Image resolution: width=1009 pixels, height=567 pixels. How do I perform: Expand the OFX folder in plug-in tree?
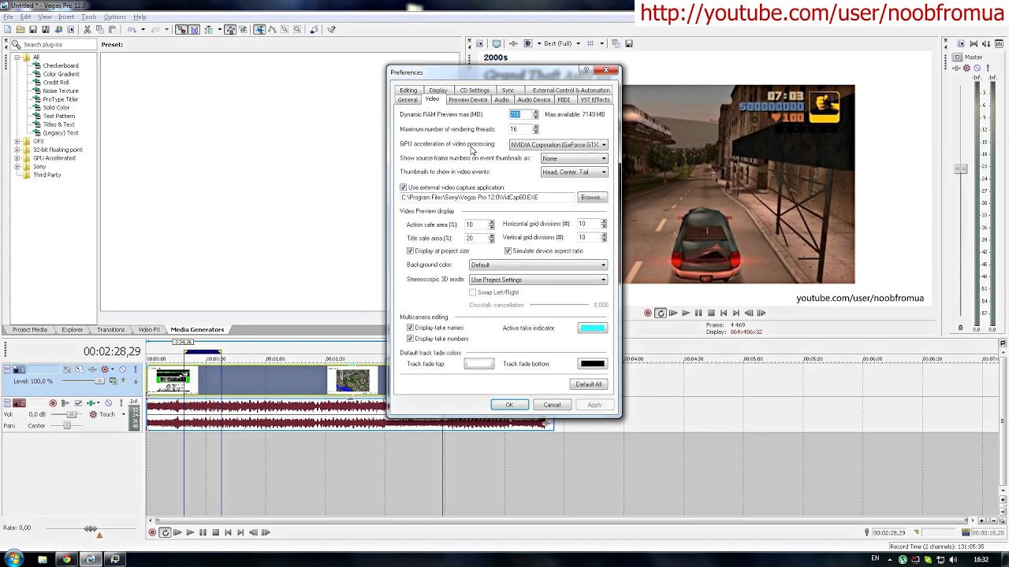[x=17, y=141]
